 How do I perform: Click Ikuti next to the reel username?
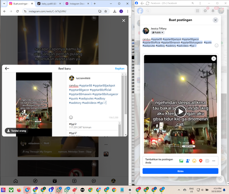point(46,143)
